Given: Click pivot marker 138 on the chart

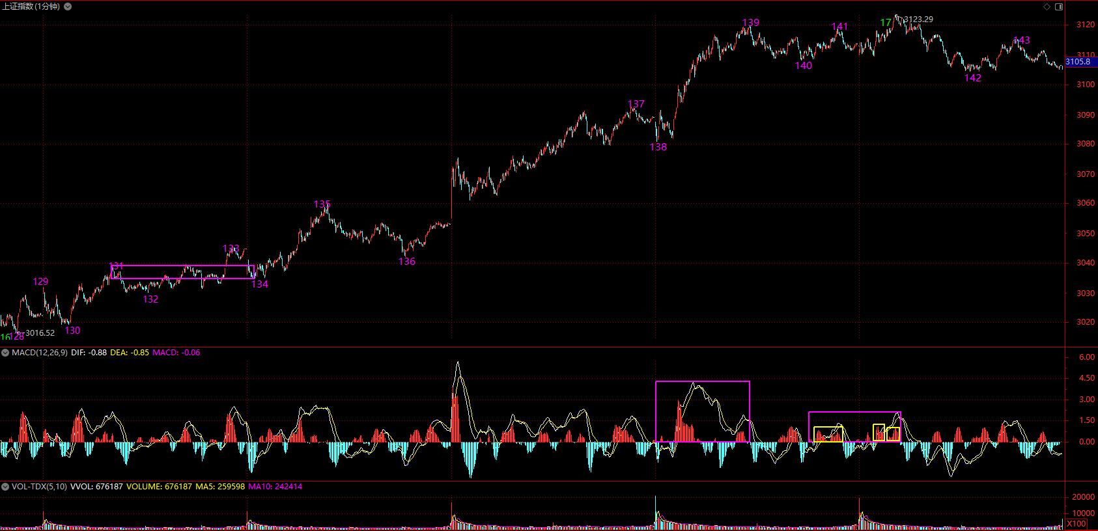Looking at the screenshot, I should click(x=658, y=147).
